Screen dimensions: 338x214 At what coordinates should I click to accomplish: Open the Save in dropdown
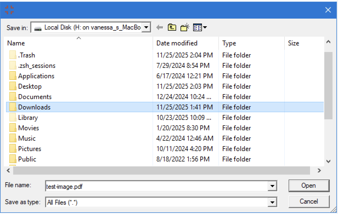pyautogui.click(x=147, y=27)
